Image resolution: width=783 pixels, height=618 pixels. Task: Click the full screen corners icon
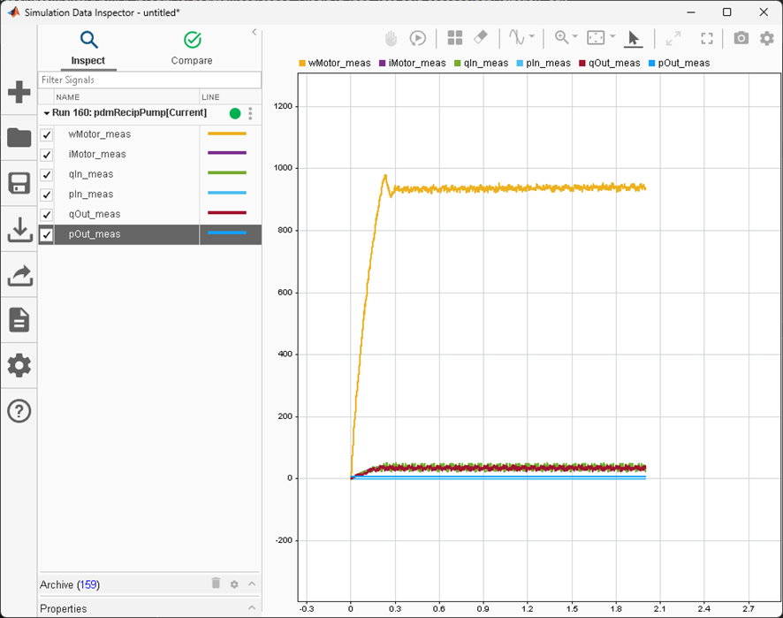707,38
